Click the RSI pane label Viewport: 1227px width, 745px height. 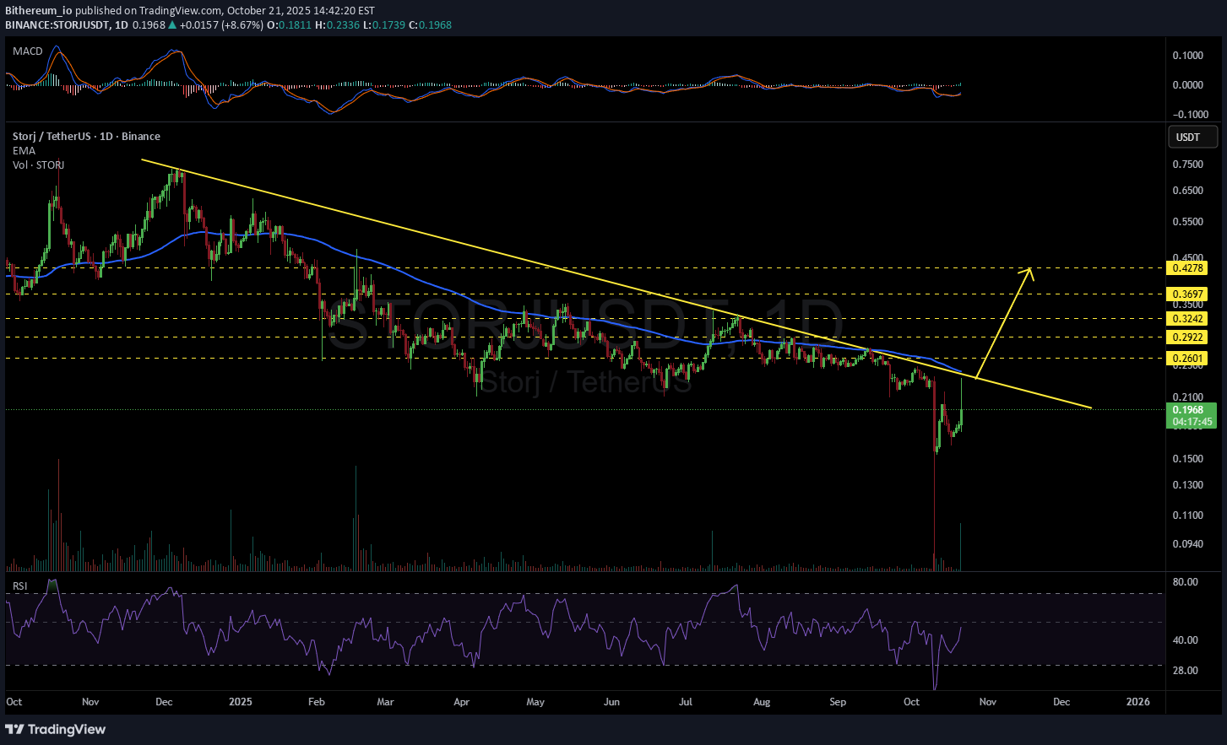click(x=19, y=586)
